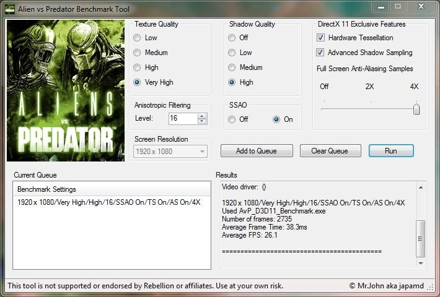This screenshot has width=440, height=297.
Task: Click the app icon in title bar
Action: click(9, 9)
